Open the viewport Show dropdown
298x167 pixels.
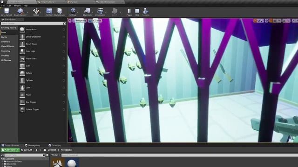coord(99,20)
